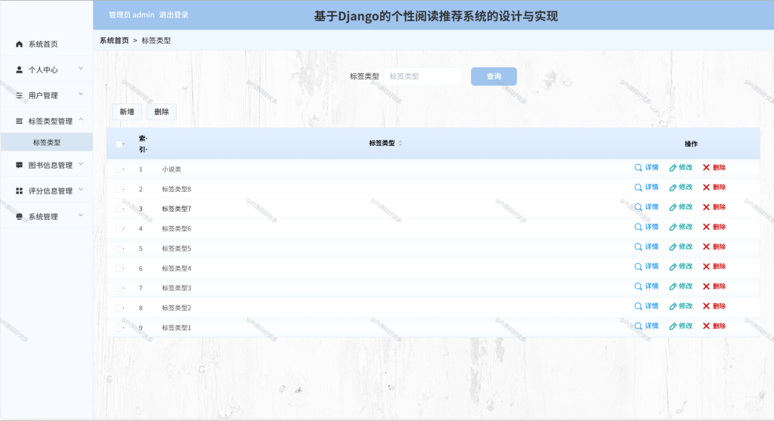Click the 退出登录 logout link
The height and width of the screenshot is (421, 774).
point(174,15)
